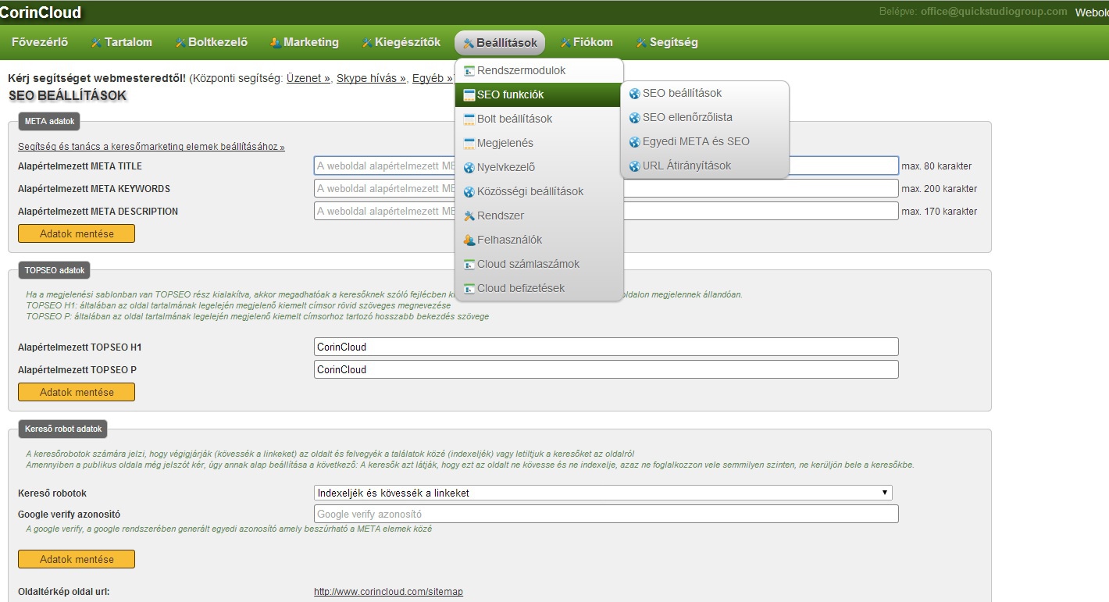
Task: Open the corincloud.com sitemap link
Action: pos(388,592)
